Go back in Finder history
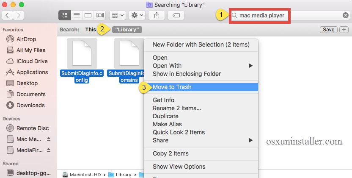Screen dimensions: 352x178 (8, 15)
